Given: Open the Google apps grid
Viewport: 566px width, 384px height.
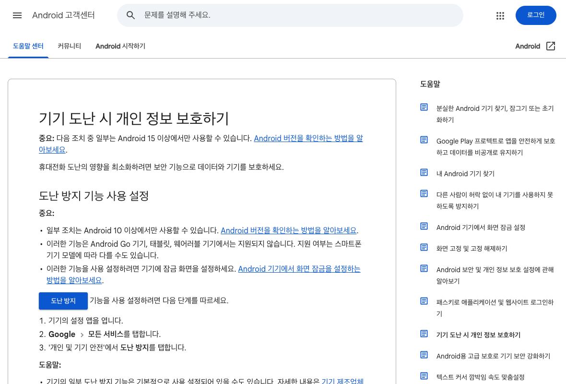Looking at the screenshot, I should click(x=500, y=15).
